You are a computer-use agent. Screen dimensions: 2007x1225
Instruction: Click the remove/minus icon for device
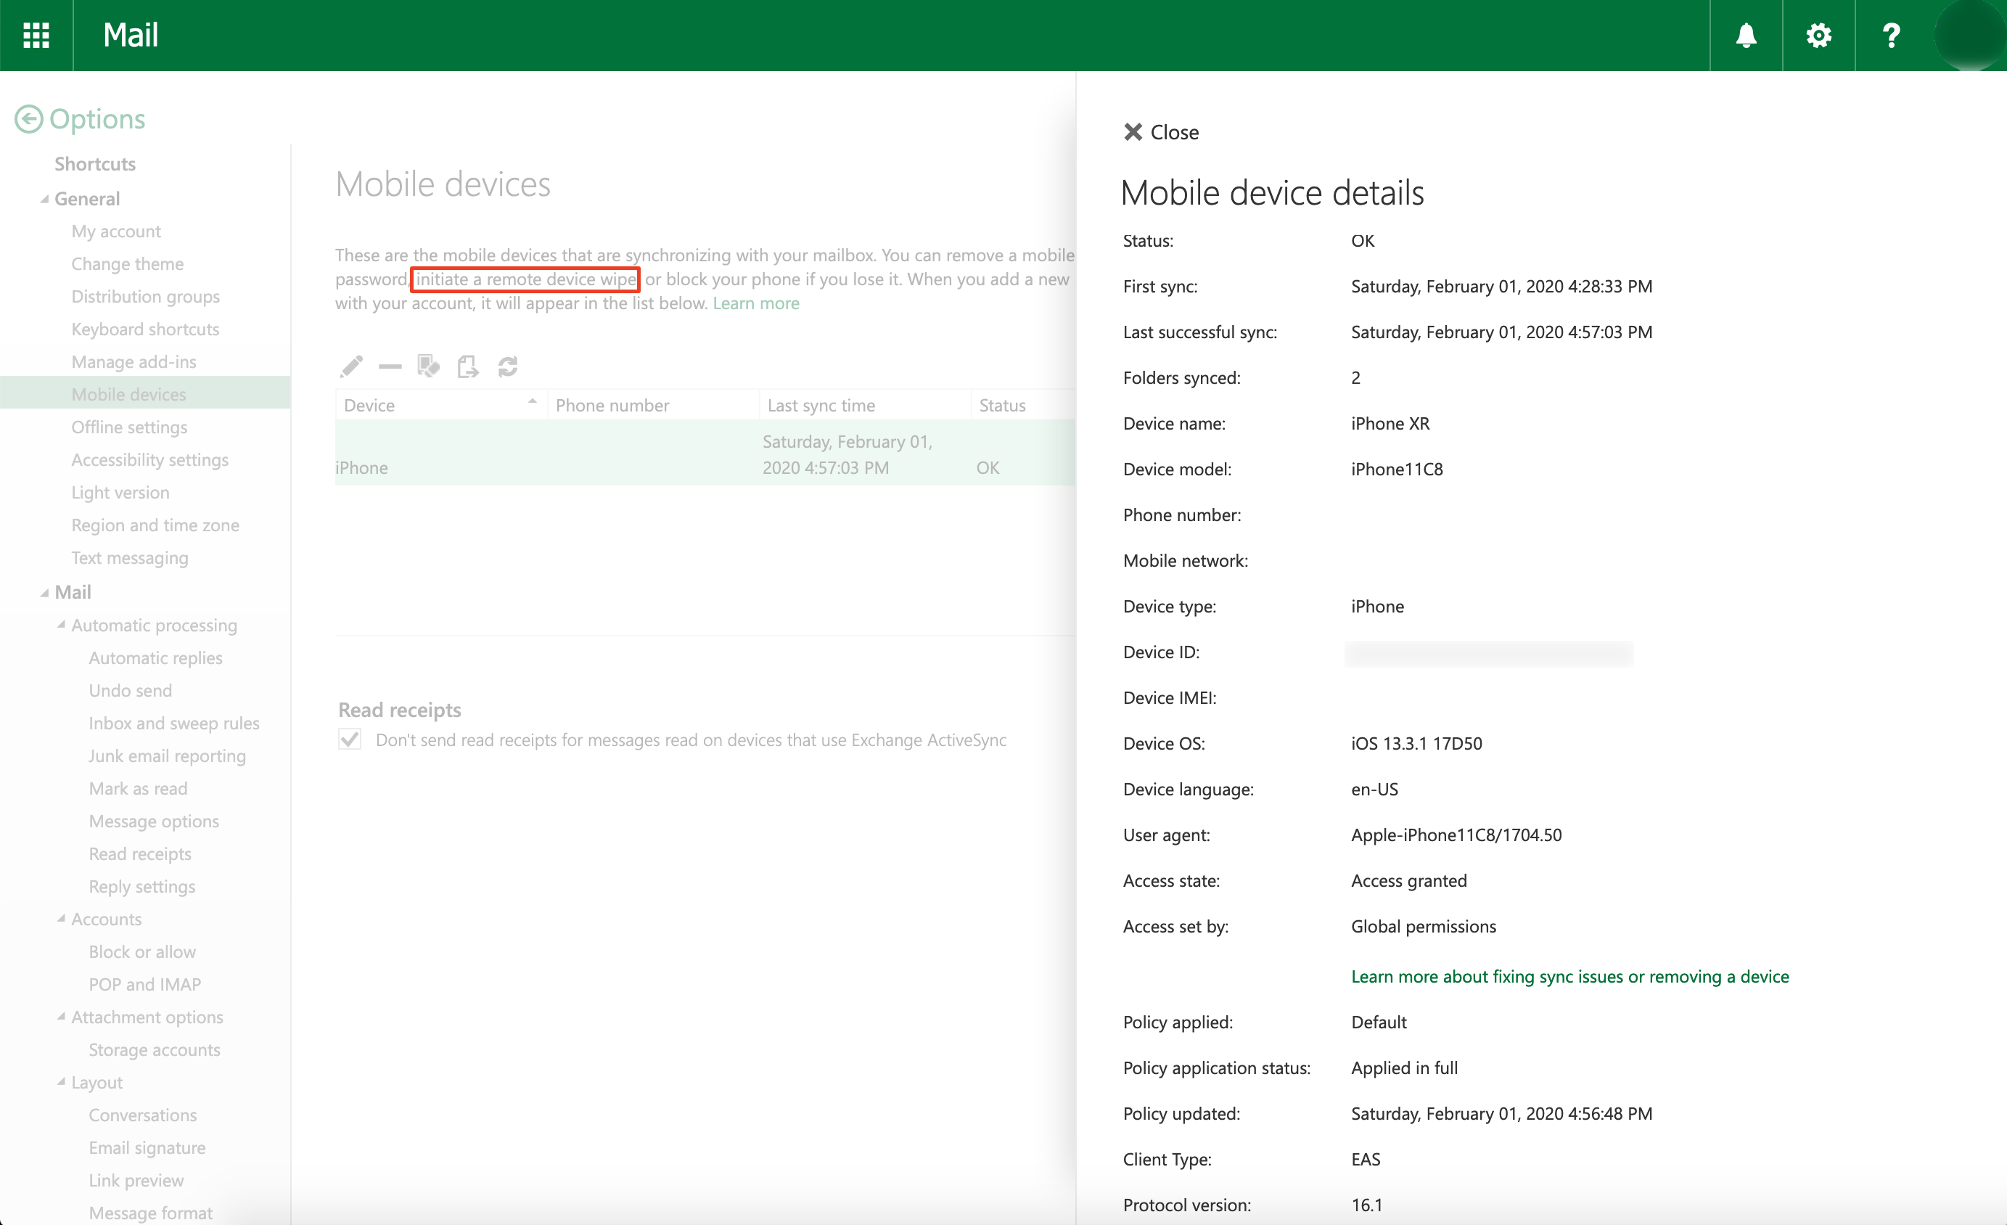[388, 366]
